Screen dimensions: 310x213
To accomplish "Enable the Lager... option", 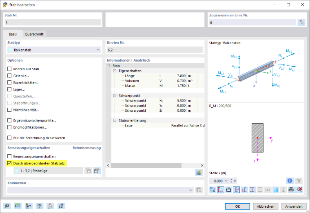I will coord(9,89).
